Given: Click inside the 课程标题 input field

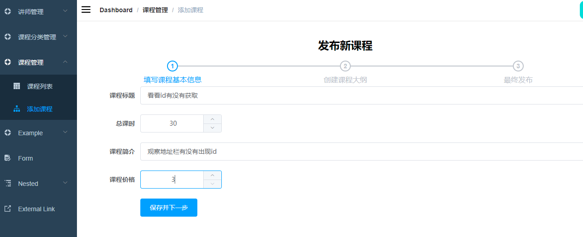Looking at the screenshot, I should [x=362, y=95].
